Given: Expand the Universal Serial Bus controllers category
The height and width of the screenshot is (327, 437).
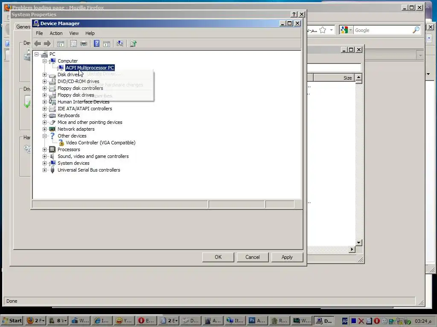Looking at the screenshot, I should coord(44,170).
